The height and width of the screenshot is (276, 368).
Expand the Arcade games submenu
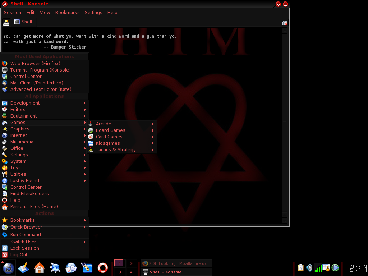[122, 124]
